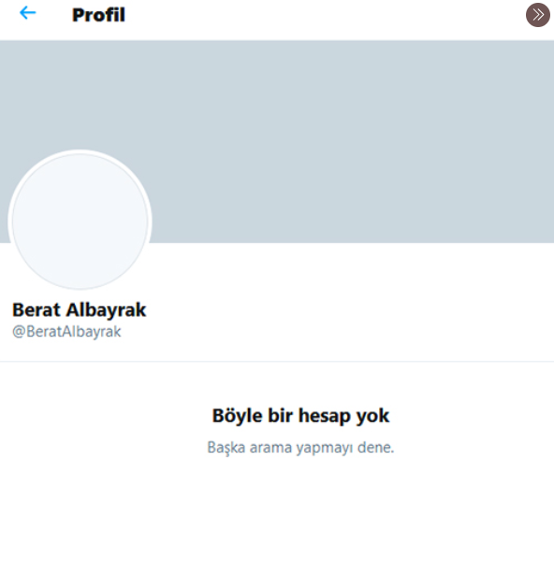Click "Başka arama yapmayı dene." text

click(300, 448)
